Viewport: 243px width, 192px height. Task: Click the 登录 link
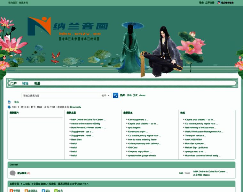tap(201, 3)
